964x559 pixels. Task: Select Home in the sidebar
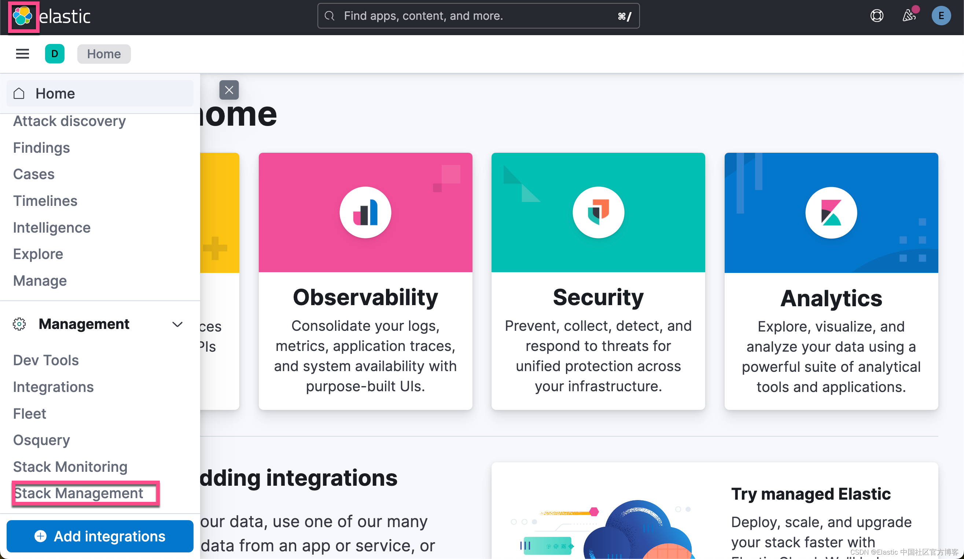(55, 93)
